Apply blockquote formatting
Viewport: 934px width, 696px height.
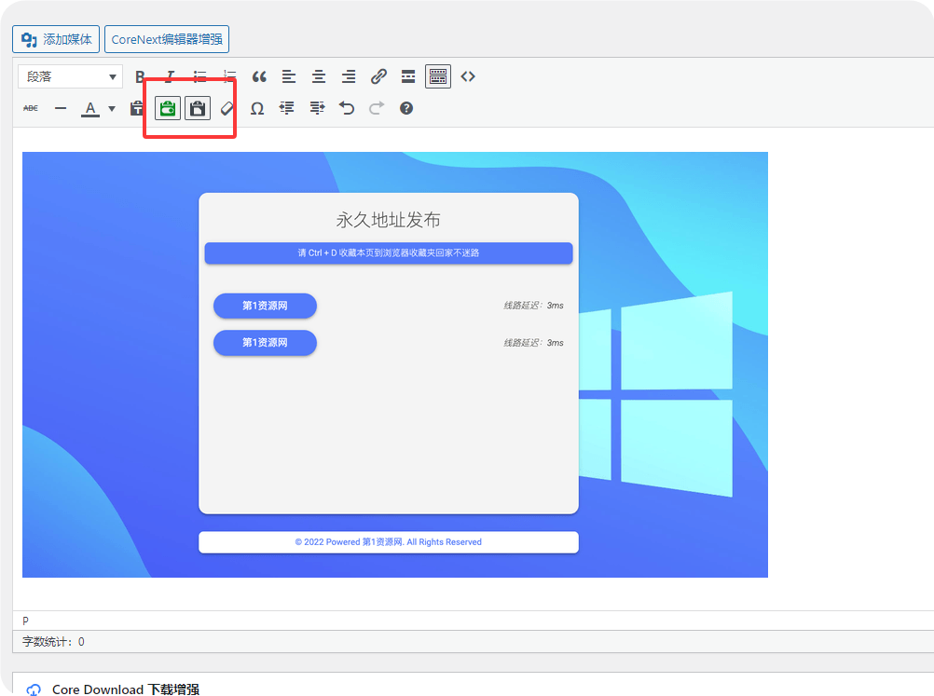click(259, 76)
